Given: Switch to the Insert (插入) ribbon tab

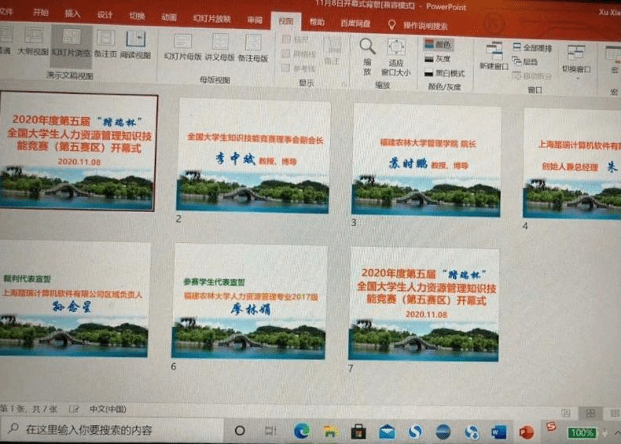Looking at the screenshot, I should [x=72, y=14].
